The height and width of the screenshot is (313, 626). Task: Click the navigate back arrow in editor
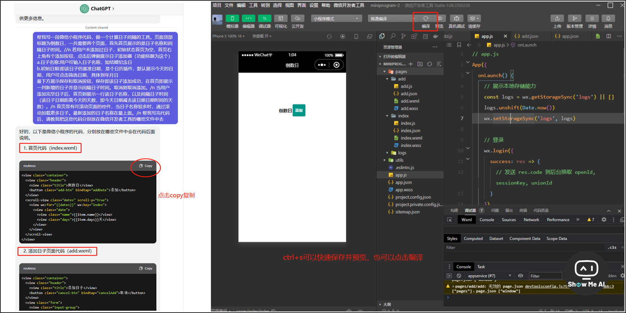[x=469, y=45]
